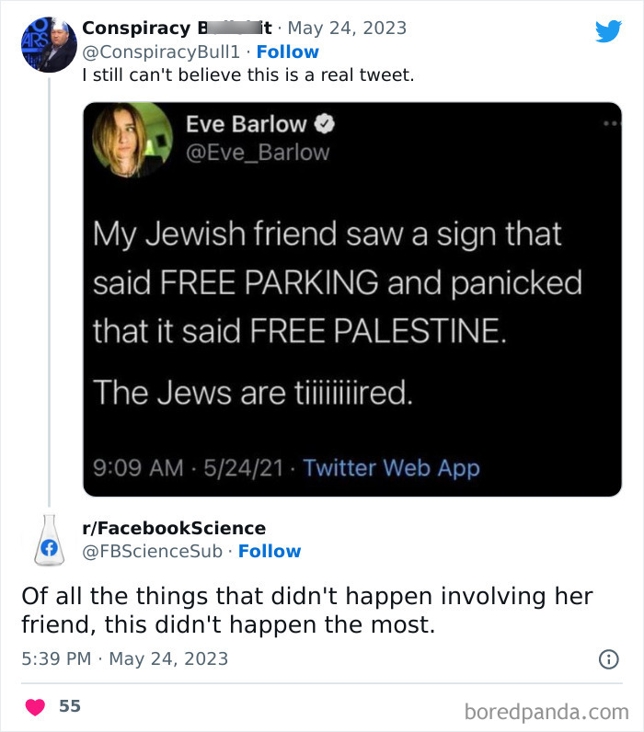Open the Twitter info circle icon
The width and height of the screenshot is (644, 732).
608,658
